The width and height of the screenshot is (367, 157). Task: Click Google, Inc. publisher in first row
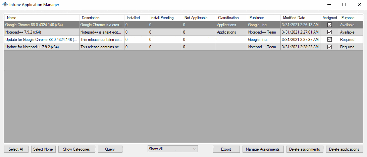258,25
